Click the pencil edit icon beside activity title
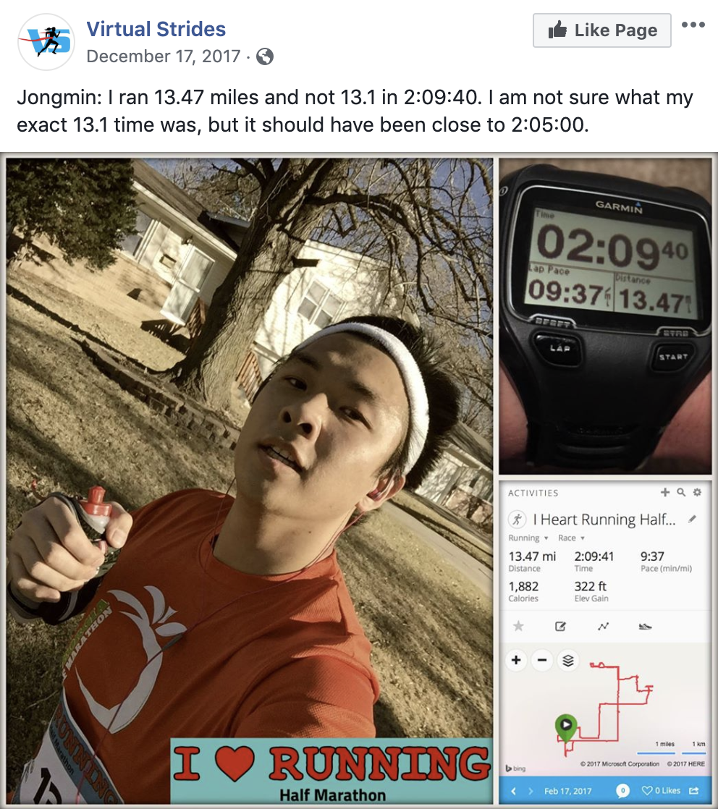 point(692,519)
